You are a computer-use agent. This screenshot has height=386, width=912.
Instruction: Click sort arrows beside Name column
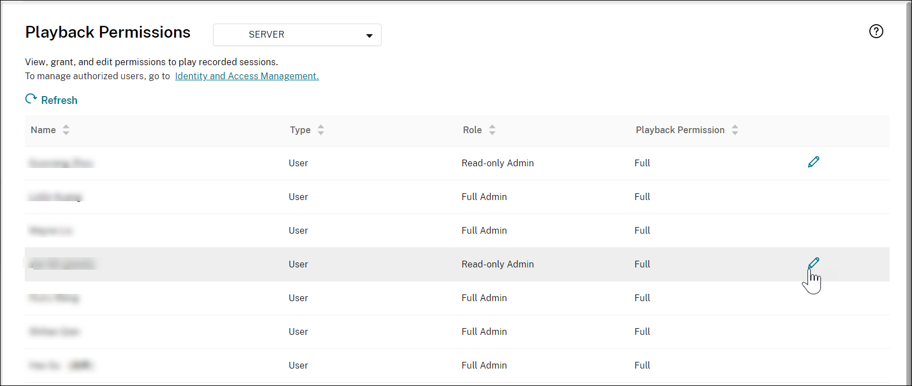[x=66, y=130]
